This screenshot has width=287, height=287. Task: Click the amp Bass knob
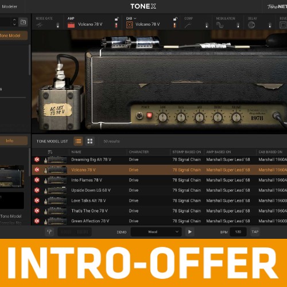[x=181, y=117]
